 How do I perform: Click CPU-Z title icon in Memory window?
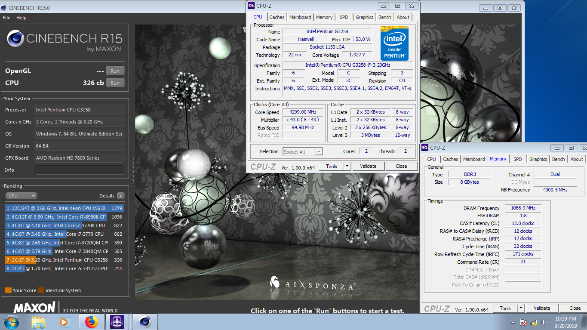(425, 148)
